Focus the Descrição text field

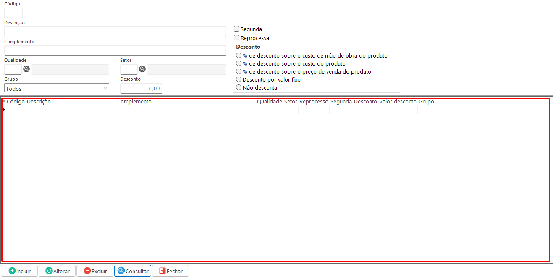point(115,32)
